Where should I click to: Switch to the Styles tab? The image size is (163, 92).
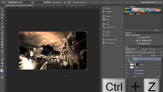pyautogui.click(x=134, y=33)
